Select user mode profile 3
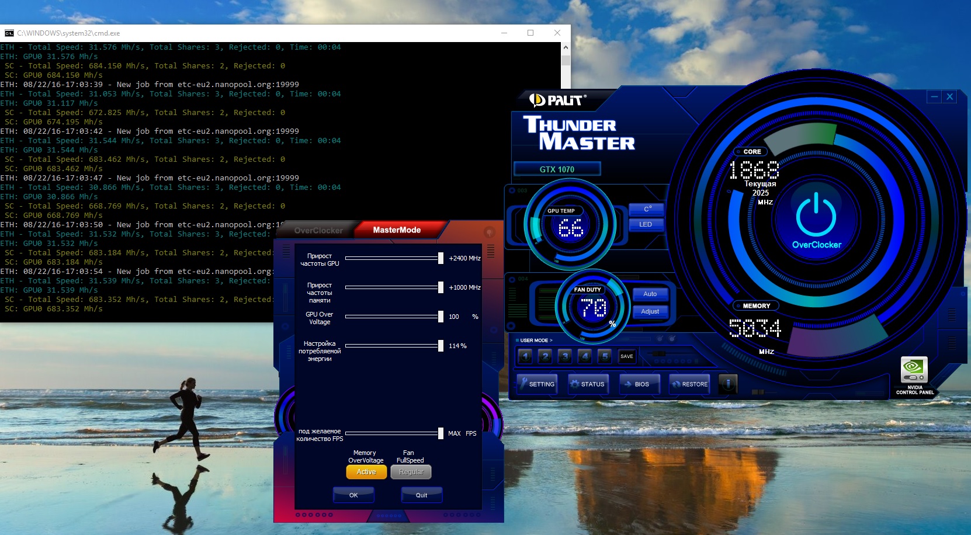This screenshot has height=535, width=971. click(565, 356)
